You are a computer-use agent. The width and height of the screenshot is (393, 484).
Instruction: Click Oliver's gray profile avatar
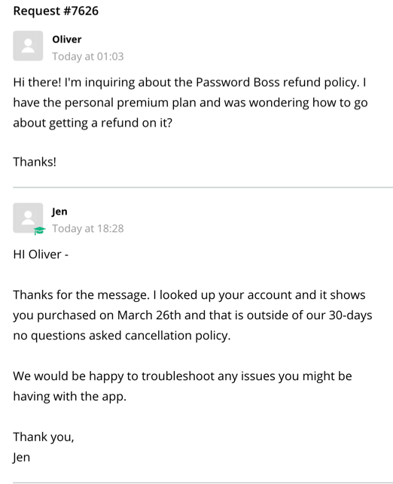point(28,46)
